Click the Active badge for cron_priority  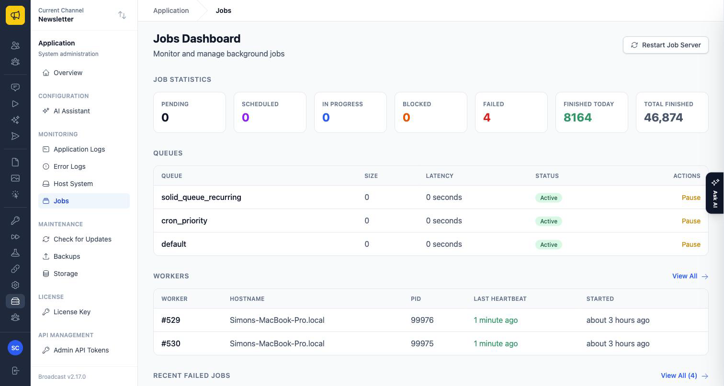[x=549, y=221]
